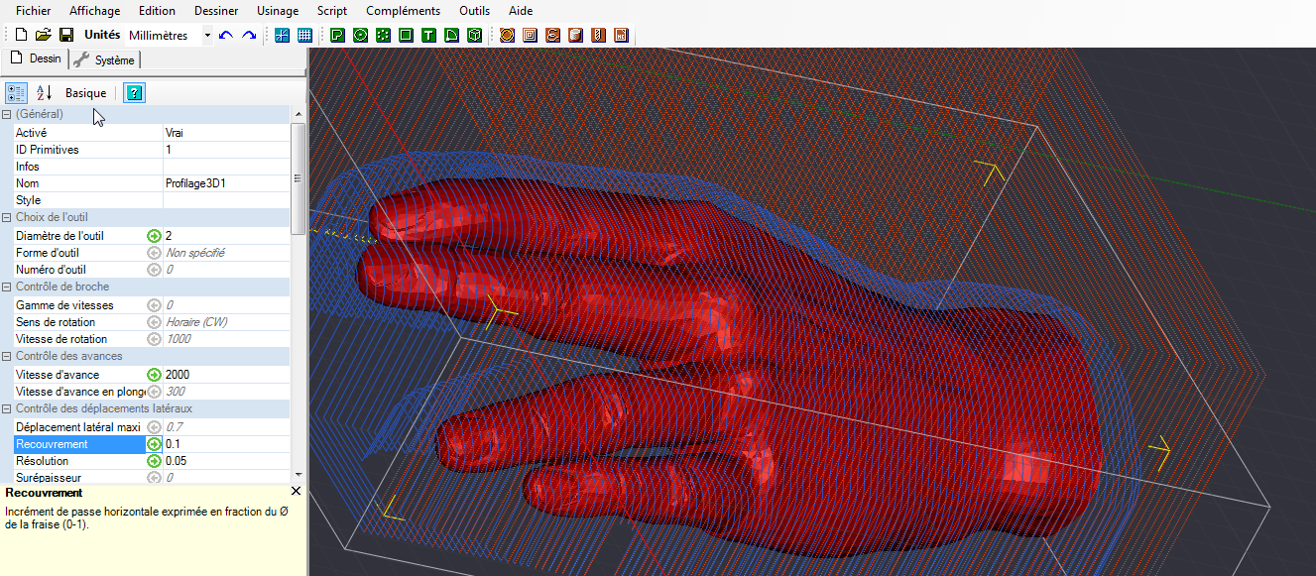Image resolution: width=1316 pixels, height=576 pixels.
Task: Open a file with the folder icon
Action: point(44,35)
